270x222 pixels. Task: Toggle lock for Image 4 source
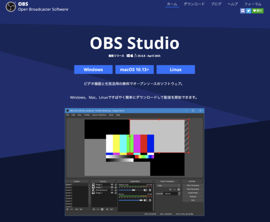point(115,185)
